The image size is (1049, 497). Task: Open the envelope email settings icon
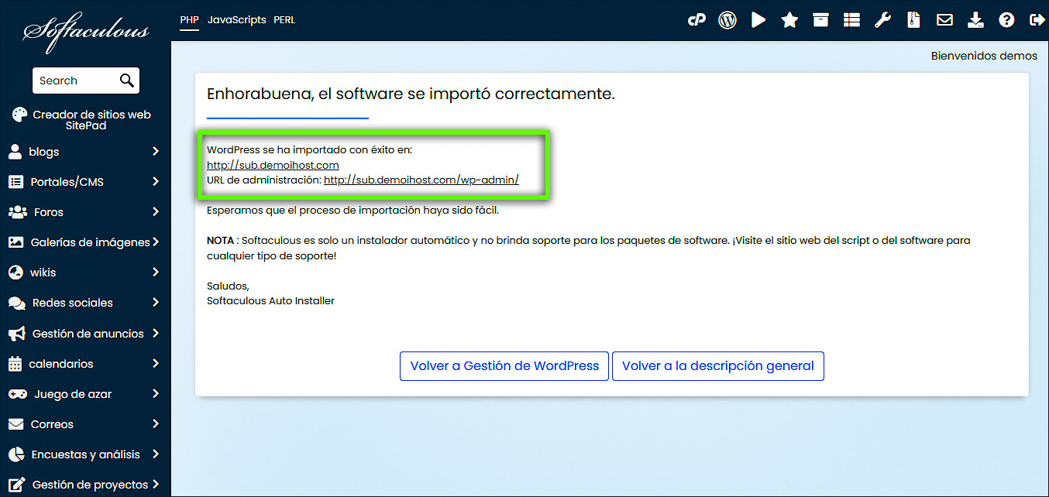[x=944, y=20]
